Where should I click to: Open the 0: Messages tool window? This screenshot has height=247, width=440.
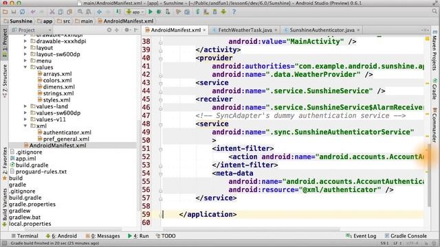[102, 236]
